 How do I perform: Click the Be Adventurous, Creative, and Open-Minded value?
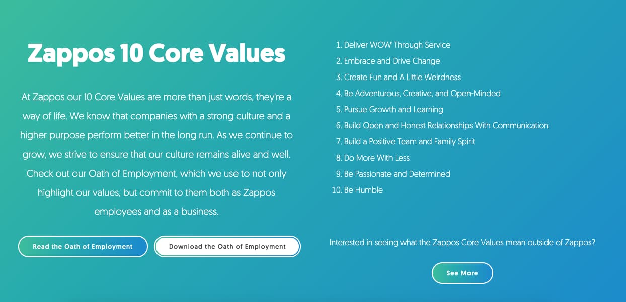[x=422, y=93]
